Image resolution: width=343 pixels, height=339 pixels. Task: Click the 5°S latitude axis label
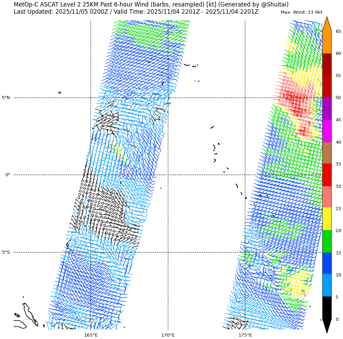6,252
